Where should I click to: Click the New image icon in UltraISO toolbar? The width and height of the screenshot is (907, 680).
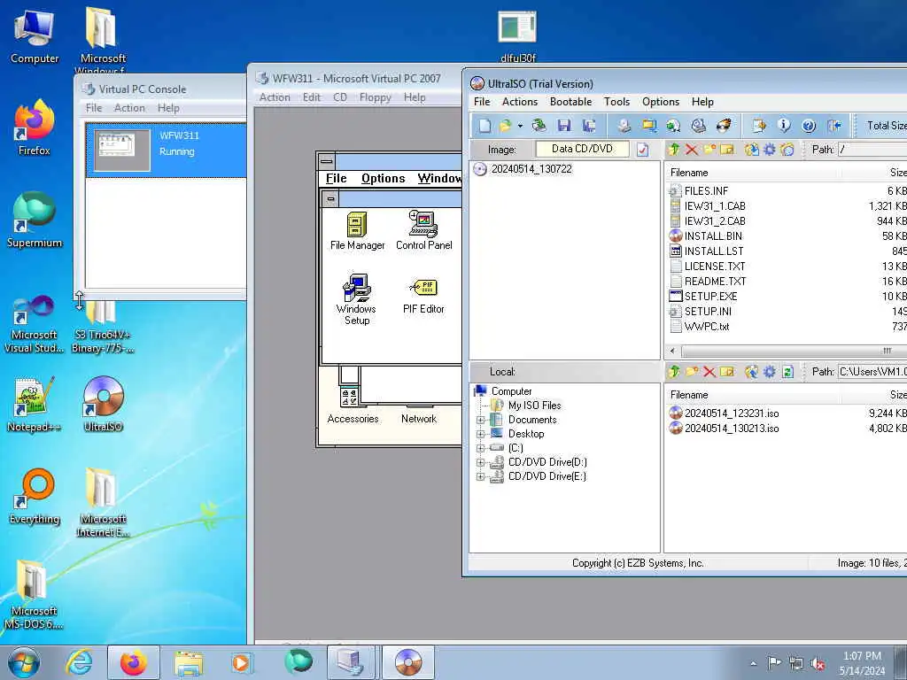click(485, 126)
